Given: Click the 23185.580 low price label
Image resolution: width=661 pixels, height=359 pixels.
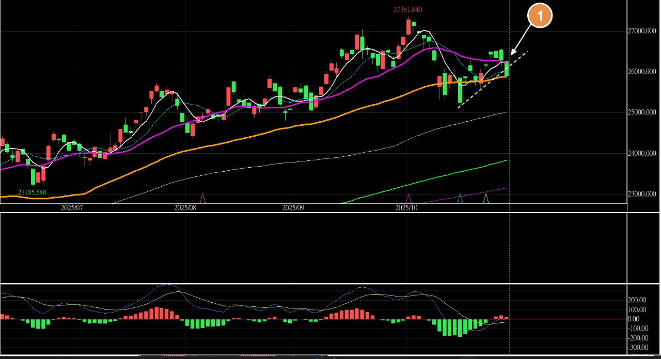Looking at the screenshot, I should [x=33, y=192].
